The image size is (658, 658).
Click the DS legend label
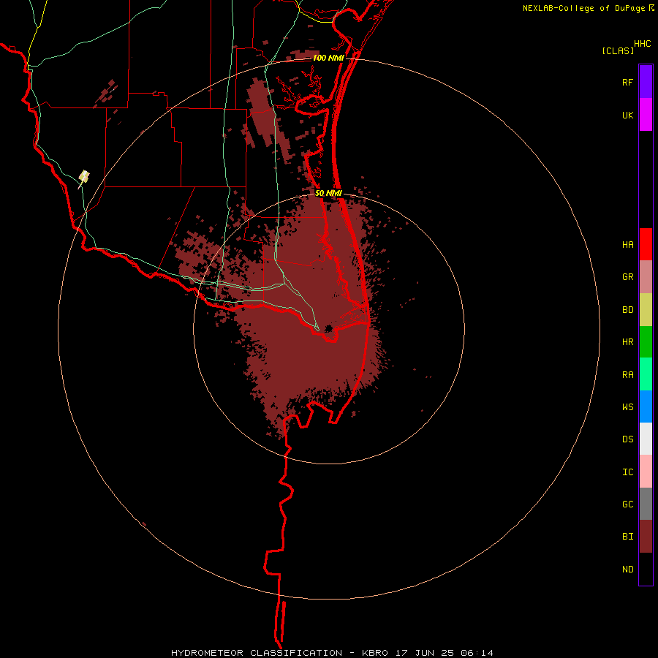click(627, 439)
